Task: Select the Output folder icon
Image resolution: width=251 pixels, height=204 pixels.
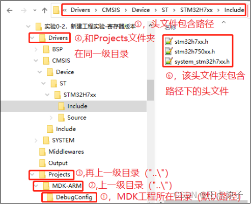Action: coord(42,163)
